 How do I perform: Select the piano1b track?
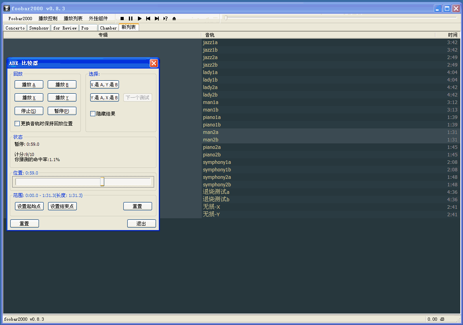pos(331,125)
